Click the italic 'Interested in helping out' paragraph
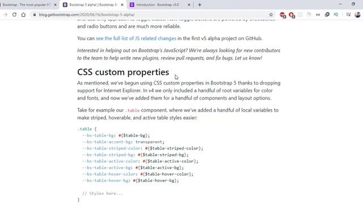The width and height of the screenshot is (363, 204). [179, 54]
